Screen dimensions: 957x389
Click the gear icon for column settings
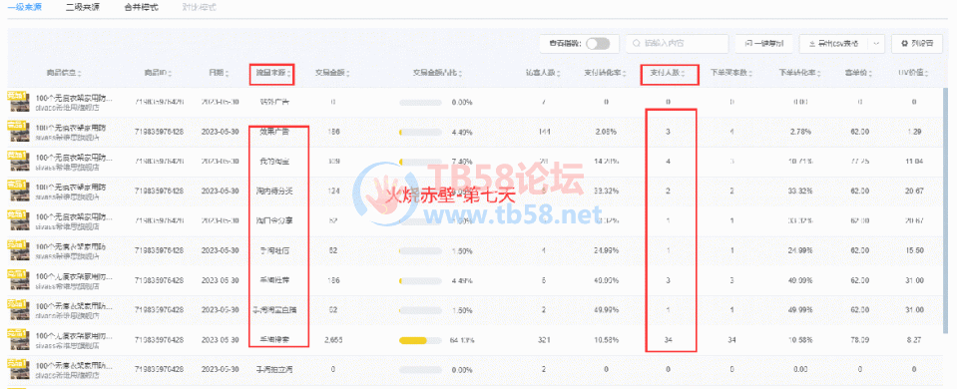tap(904, 44)
